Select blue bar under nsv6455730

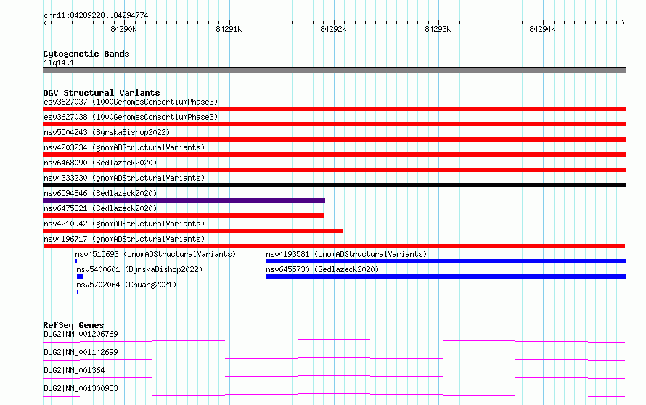click(x=446, y=277)
